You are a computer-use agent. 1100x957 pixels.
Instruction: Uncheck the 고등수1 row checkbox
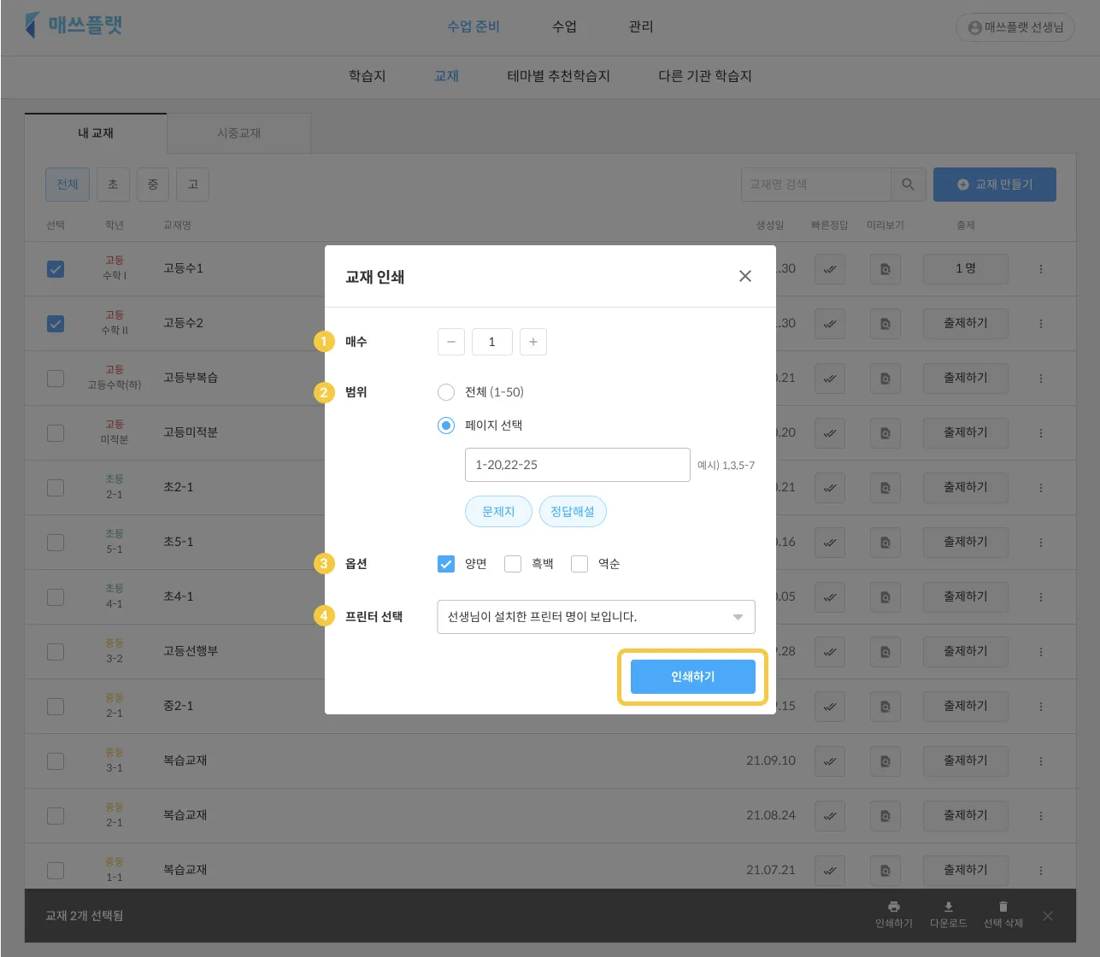[x=56, y=269]
